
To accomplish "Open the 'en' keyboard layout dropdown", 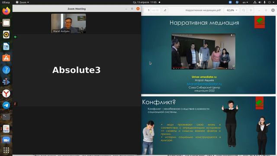I will pos(245,2).
